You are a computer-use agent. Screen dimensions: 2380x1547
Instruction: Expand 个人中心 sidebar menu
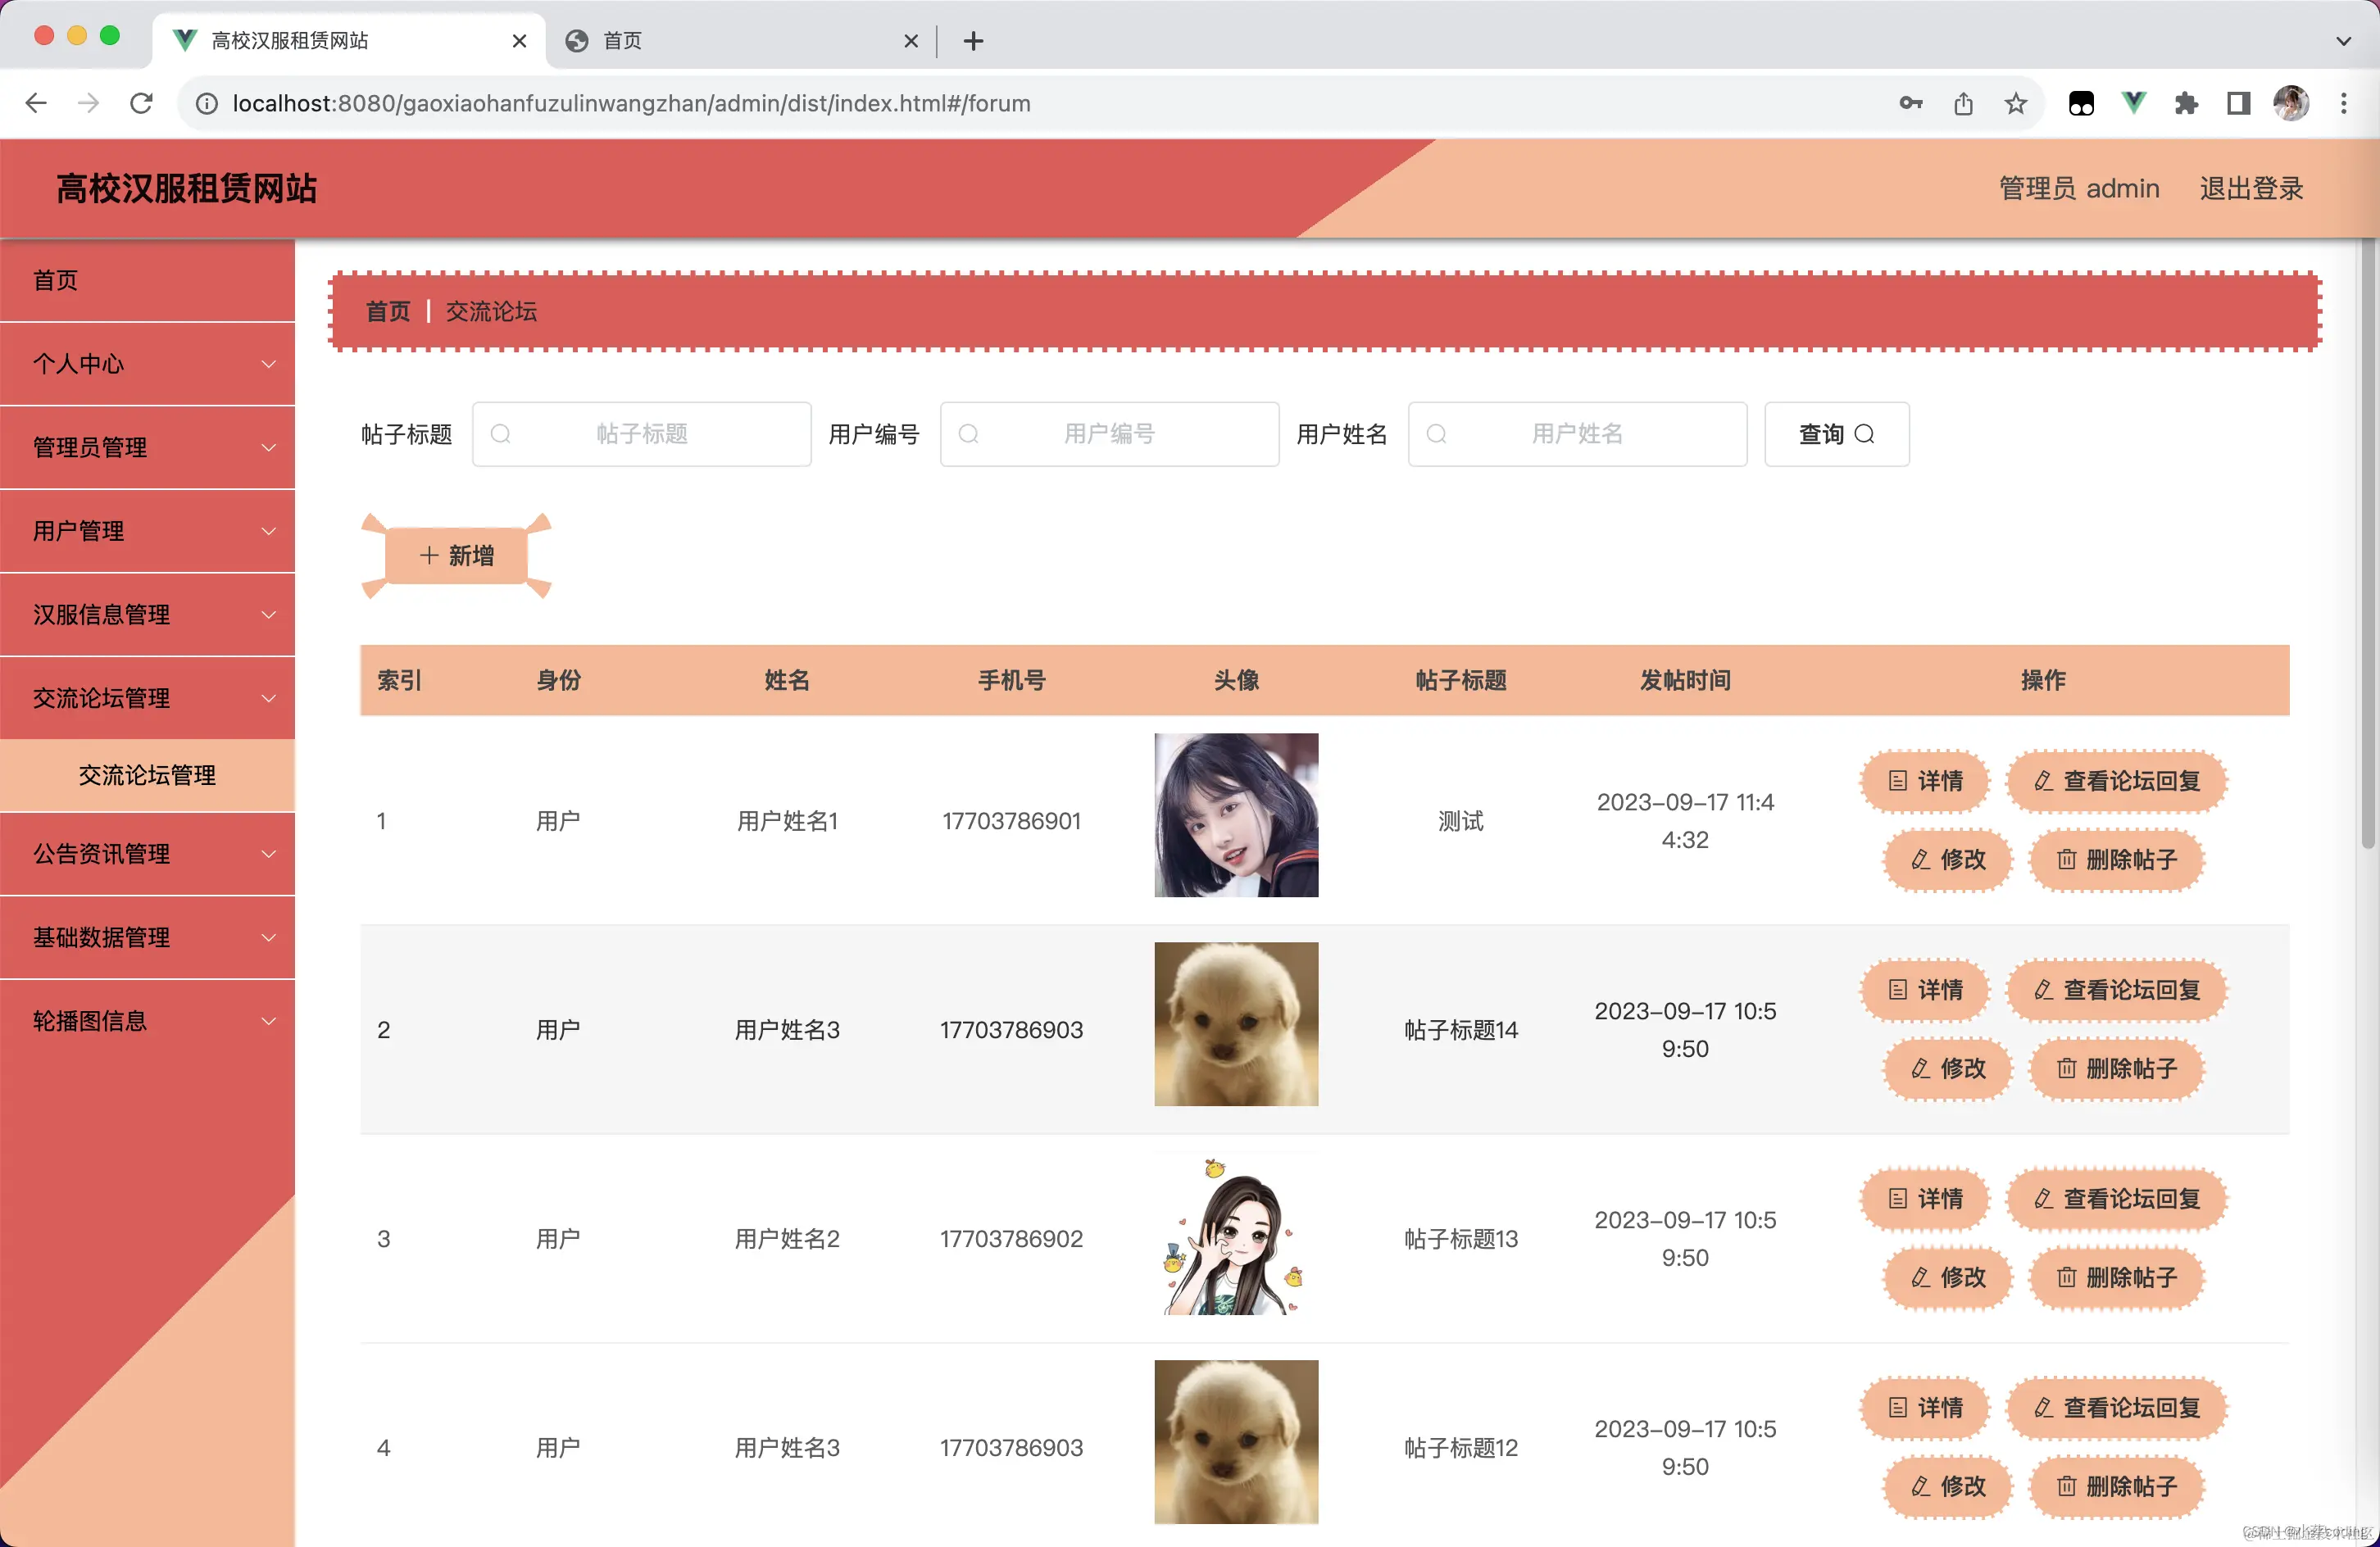point(148,364)
